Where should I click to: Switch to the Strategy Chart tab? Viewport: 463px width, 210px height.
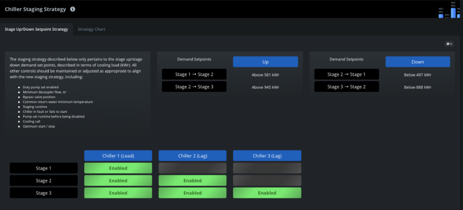(x=91, y=29)
